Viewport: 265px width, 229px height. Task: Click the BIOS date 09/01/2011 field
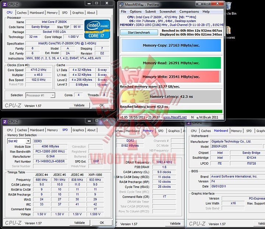click(x=237, y=186)
